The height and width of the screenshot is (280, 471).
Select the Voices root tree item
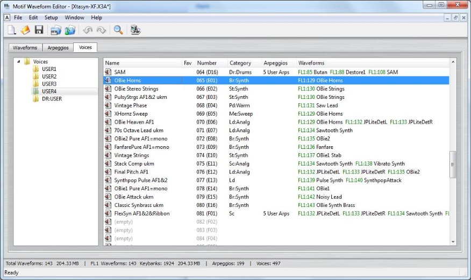coord(40,61)
